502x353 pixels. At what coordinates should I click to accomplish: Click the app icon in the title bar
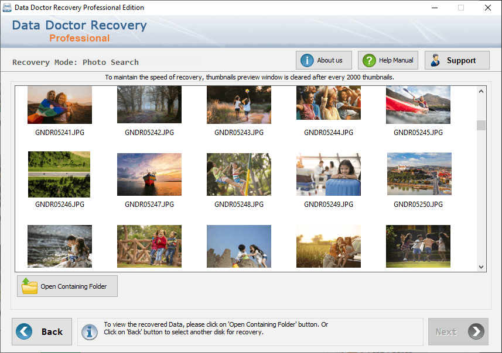click(x=6, y=8)
